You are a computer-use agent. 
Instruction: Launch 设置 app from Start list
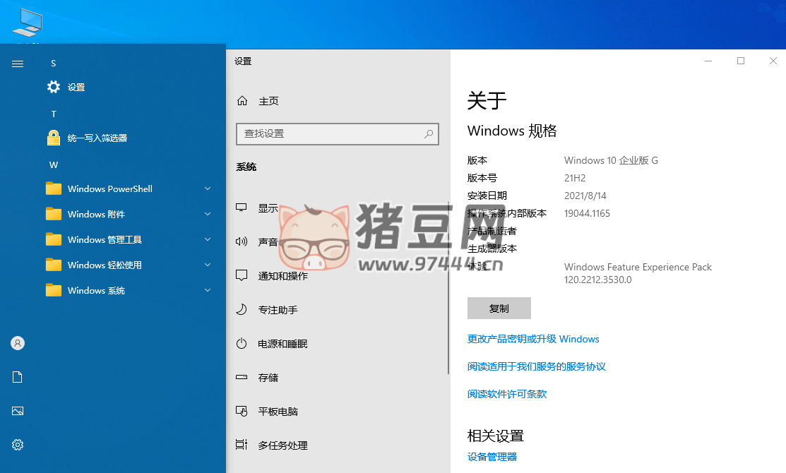pos(76,88)
